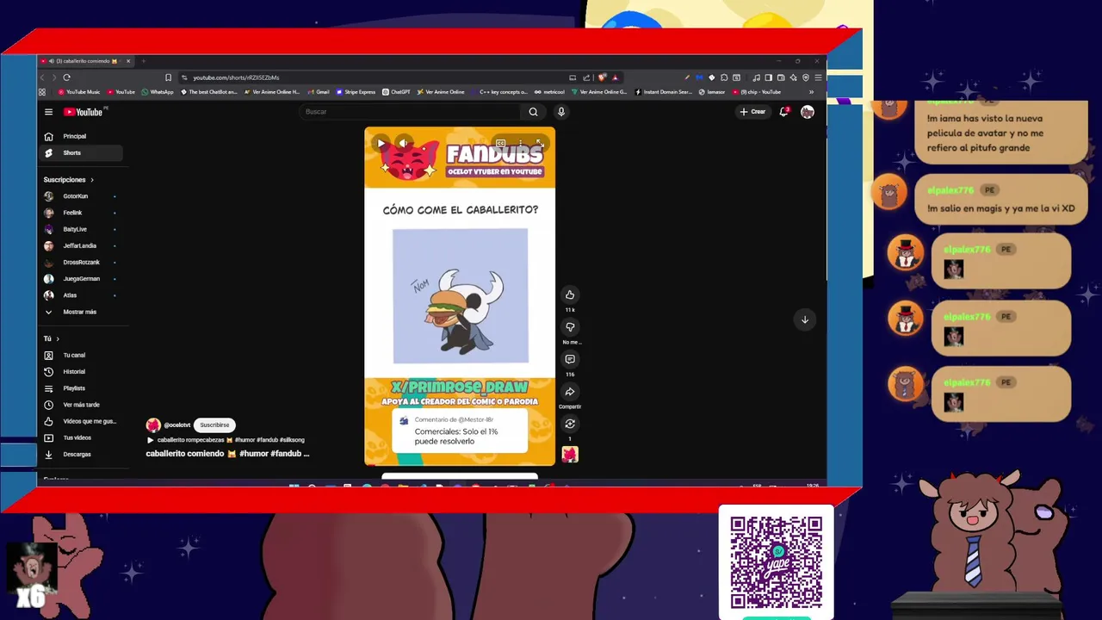Click the remix button on the short
The image size is (1102, 620).
click(x=570, y=424)
